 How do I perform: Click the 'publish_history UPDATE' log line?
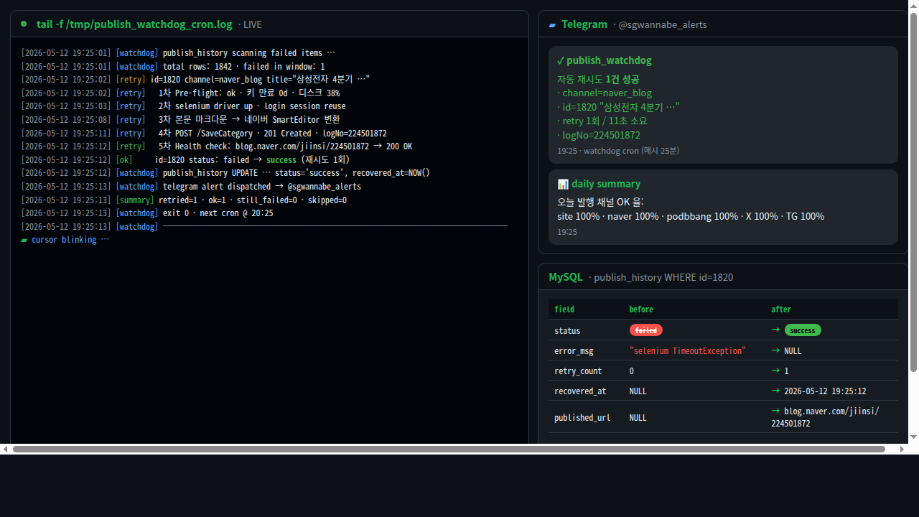225,173
